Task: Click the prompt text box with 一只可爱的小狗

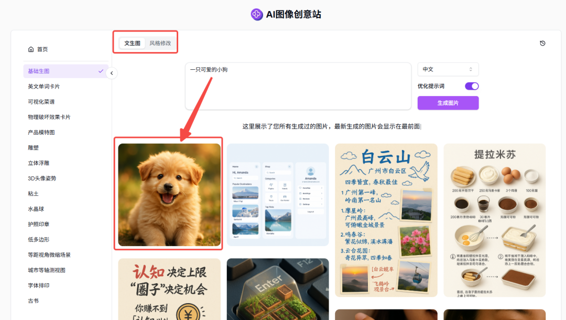Action: click(298, 86)
